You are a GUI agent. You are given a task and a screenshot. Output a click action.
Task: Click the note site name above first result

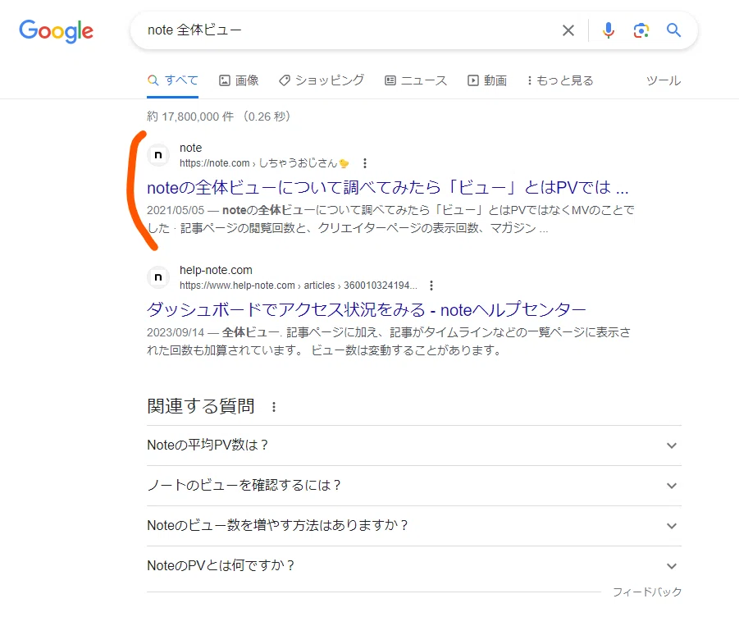coord(190,148)
